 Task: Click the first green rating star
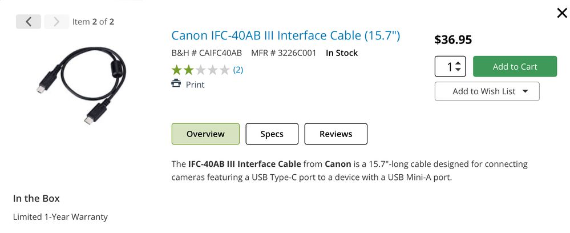click(177, 70)
